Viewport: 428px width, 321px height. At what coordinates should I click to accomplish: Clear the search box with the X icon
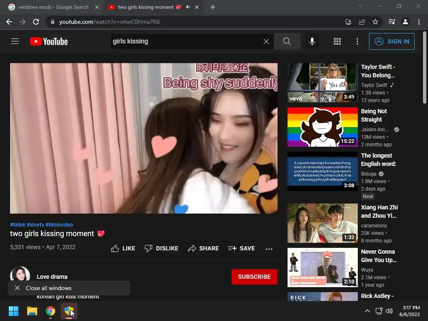coord(266,41)
